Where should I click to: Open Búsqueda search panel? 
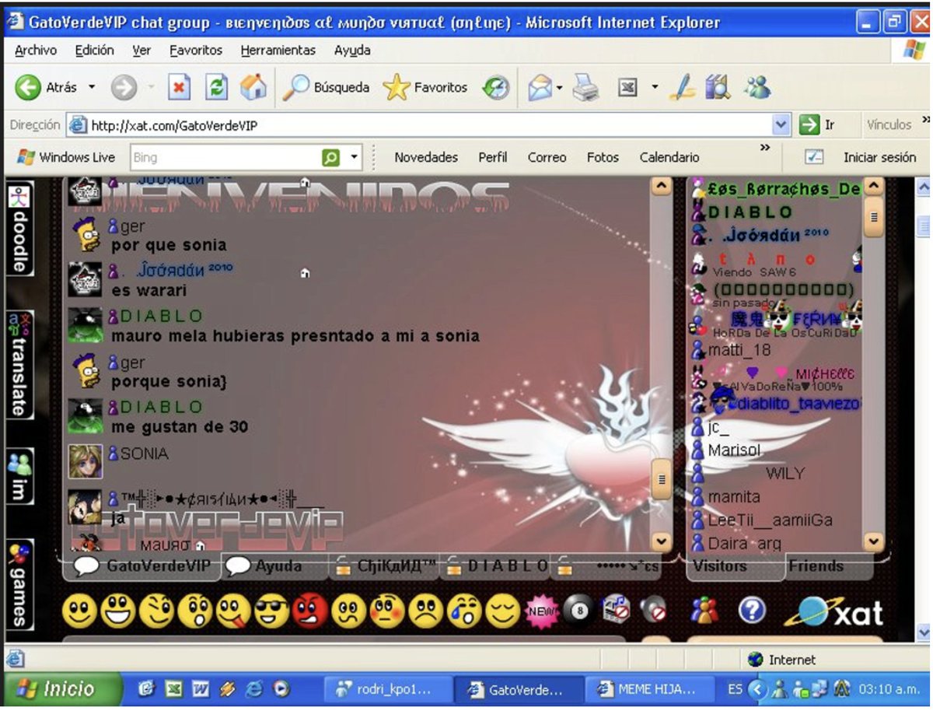pos(325,87)
